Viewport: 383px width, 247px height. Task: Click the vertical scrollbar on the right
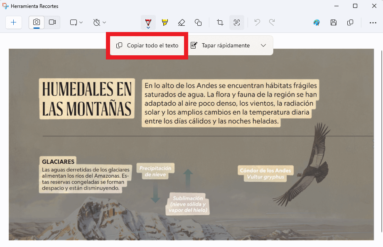pyautogui.click(x=382, y=141)
